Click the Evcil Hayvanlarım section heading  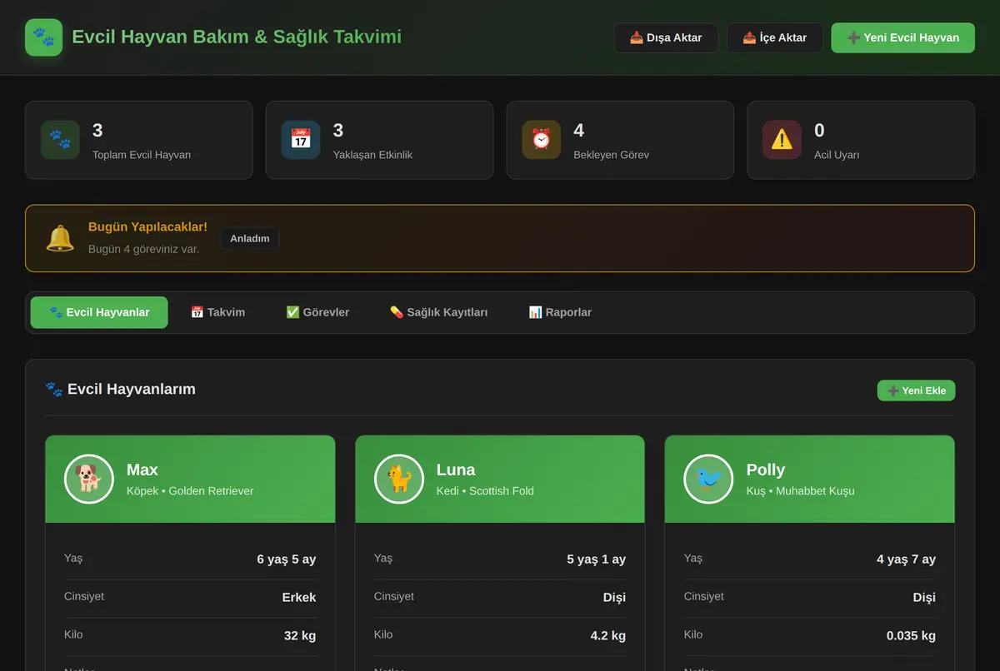click(x=120, y=389)
